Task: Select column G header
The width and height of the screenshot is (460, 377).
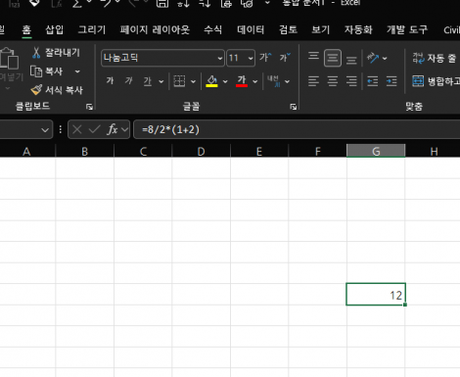Action: 376,151
